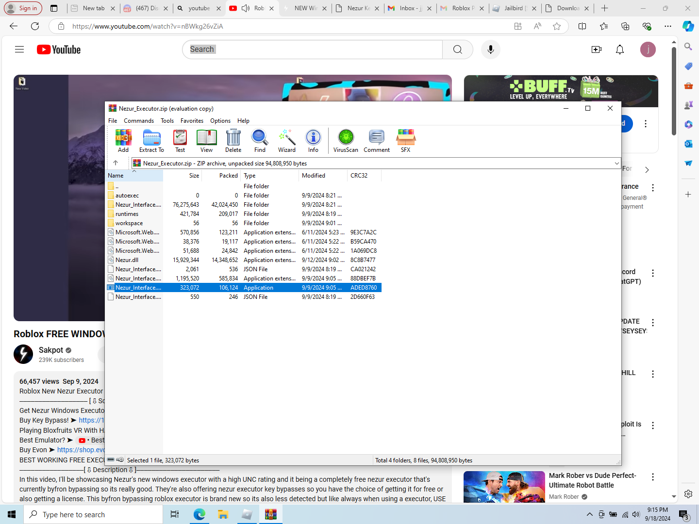Select the selected Nezur_Interface Application row
This screenshot has width=699, height=524.
point(244,288)
